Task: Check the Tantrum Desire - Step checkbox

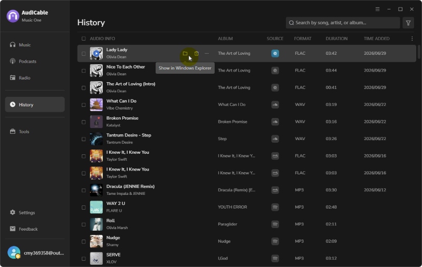Action: click(83, 139)
